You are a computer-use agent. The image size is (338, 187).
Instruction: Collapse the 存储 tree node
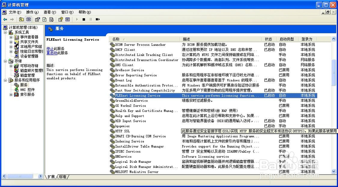click(5, 61)
